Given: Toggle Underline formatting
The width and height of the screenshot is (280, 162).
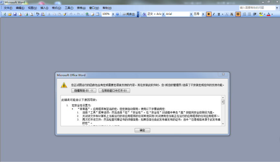Looking at the screenshot, I should (219, 14).
